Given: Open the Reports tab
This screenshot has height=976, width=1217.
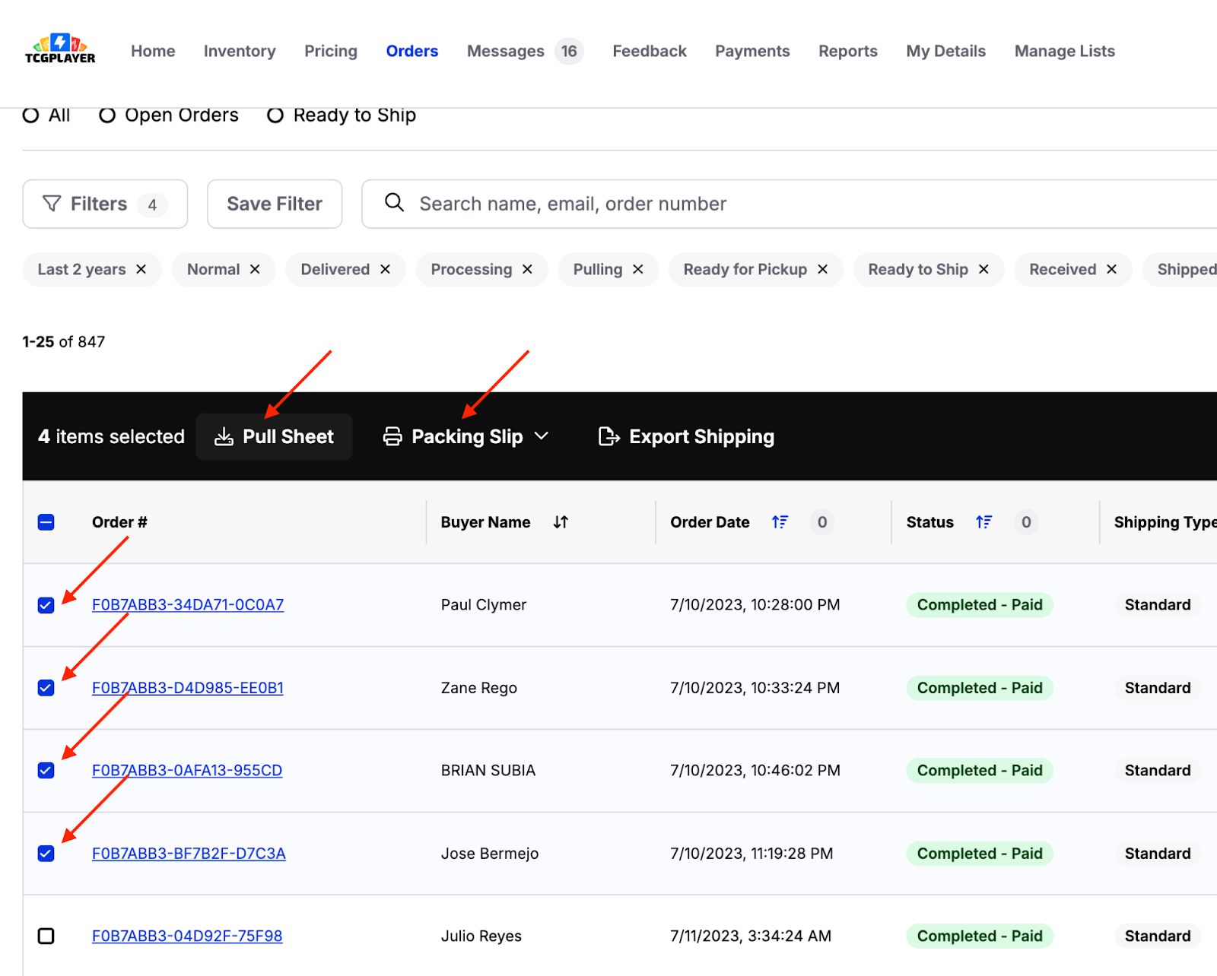Looking at the screenshot, I should tap(848, 51).
